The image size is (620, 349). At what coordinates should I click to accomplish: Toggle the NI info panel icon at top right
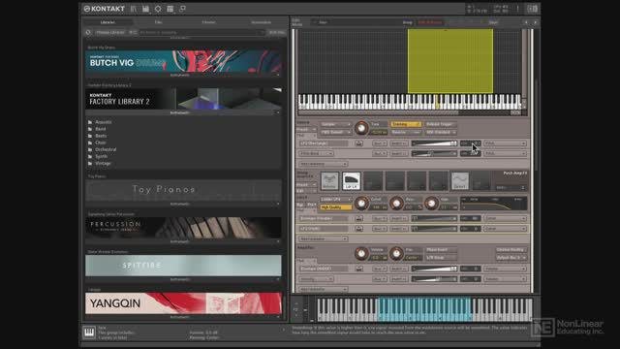tap(532, 9)
